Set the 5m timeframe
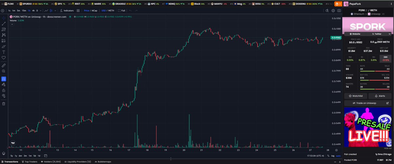The height and width of the screenshot is (164, 394). [19, 11]
